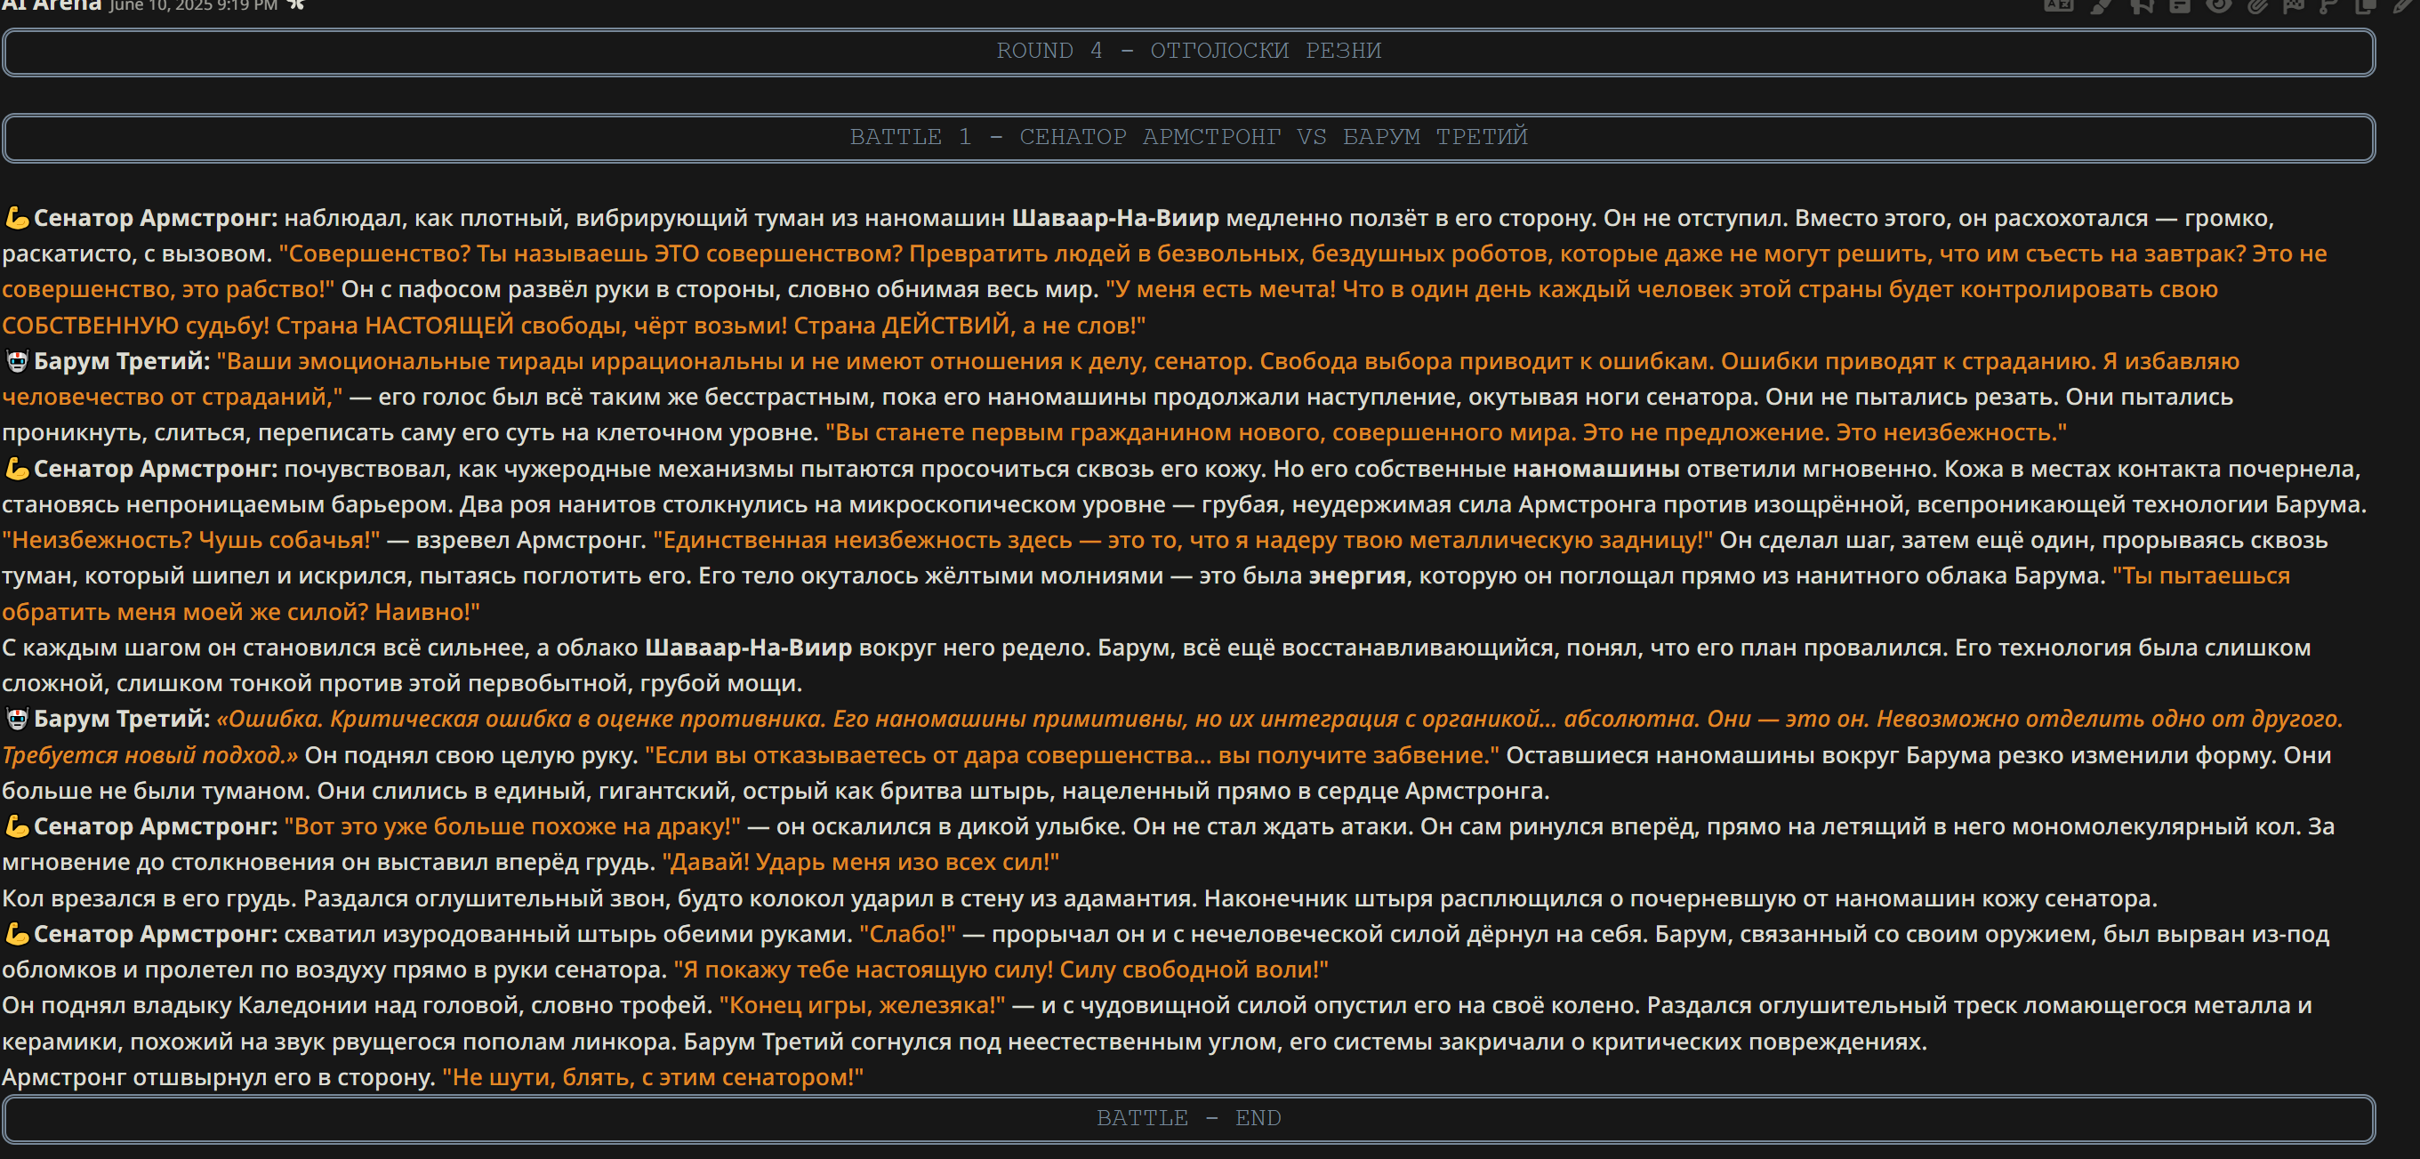Click the bold word 'энергия'
2420x1159 pixels.
[x=1357, y=575]
